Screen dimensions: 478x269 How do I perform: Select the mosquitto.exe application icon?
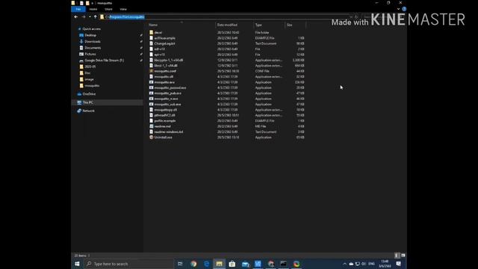[x=152, y=82]
